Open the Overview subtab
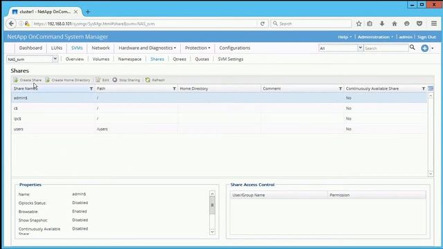 [x=75, y=59]
